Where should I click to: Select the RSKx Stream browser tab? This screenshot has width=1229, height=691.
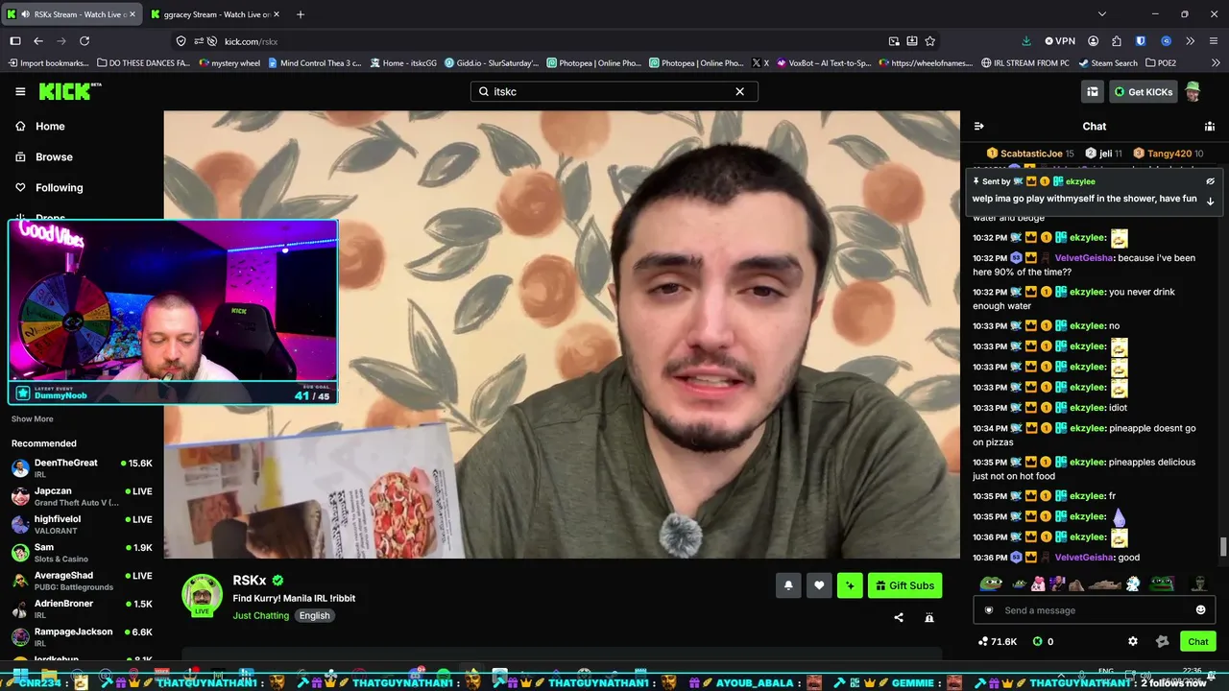pyautogui.click(x=72, y=14)
